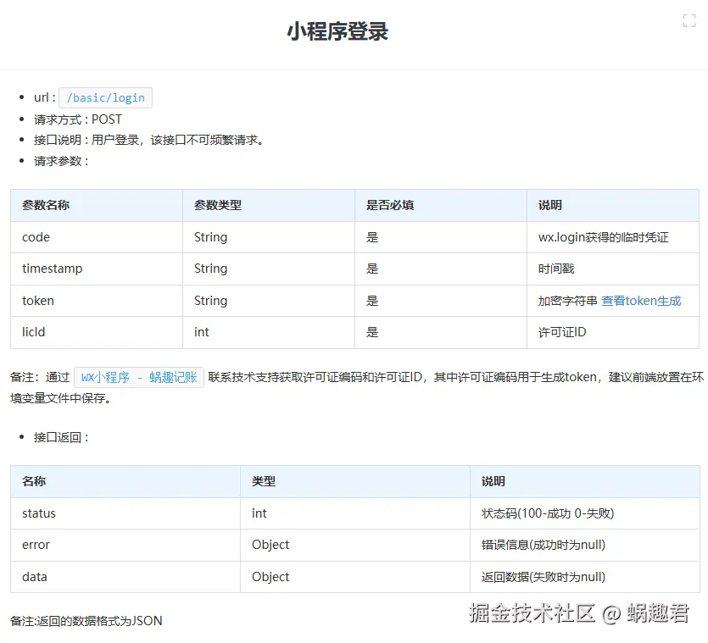Select the code parameter name cell

pyautogui.click(x=97, y=237)
